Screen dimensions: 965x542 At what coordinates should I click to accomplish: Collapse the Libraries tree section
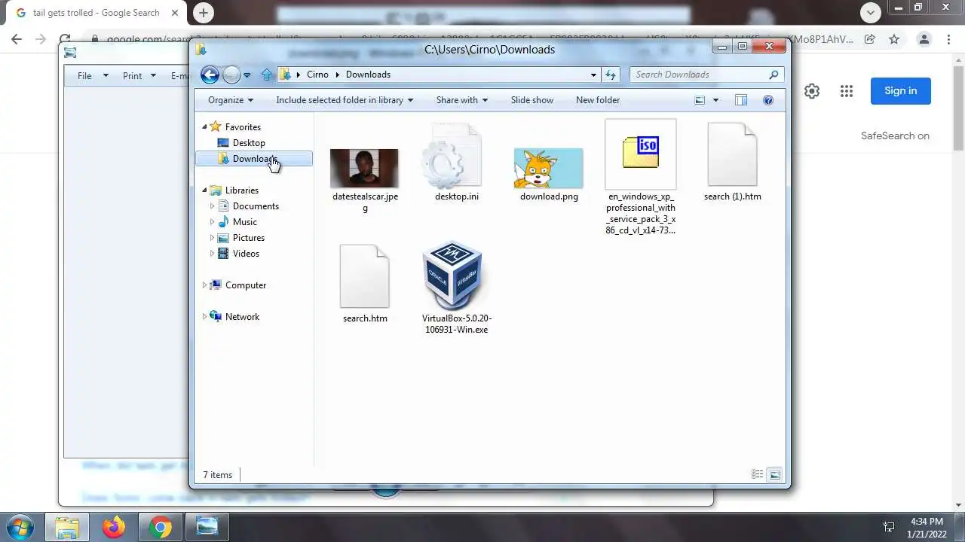pyautogui.click(x=204, y=190)
